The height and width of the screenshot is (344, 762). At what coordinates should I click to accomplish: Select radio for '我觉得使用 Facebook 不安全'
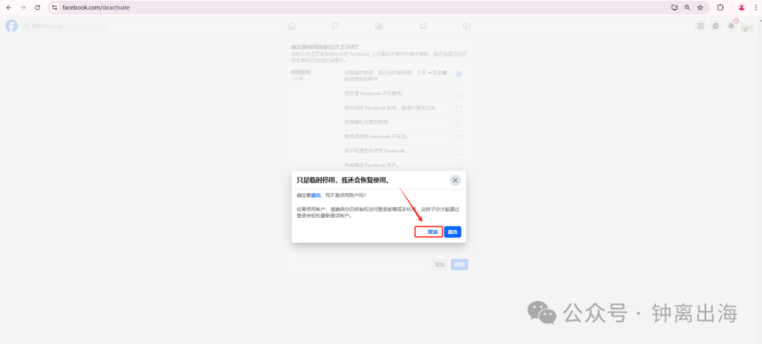coord(459,137)
